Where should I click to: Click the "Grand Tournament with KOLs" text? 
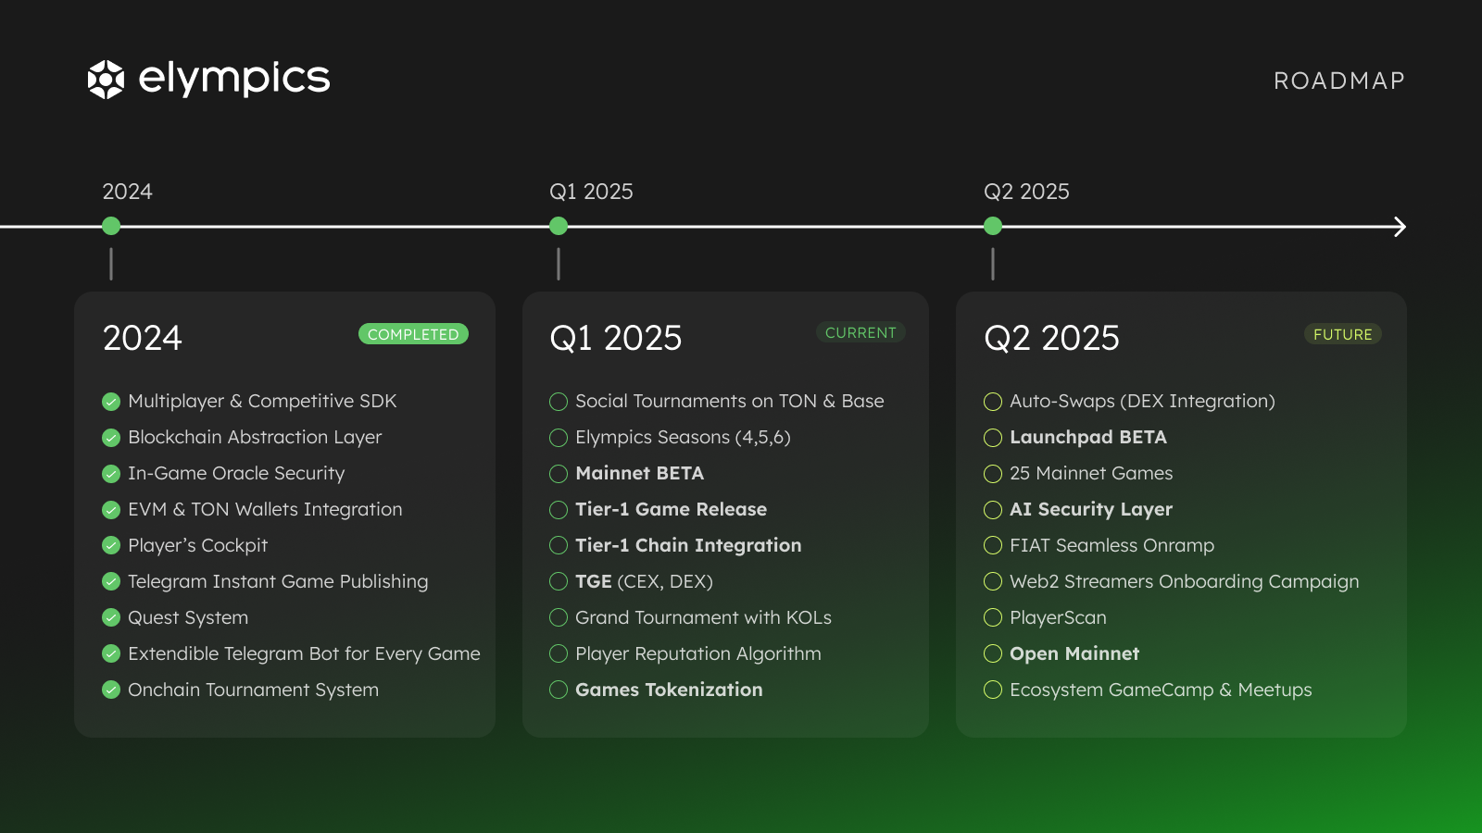(x=703, y=618)
